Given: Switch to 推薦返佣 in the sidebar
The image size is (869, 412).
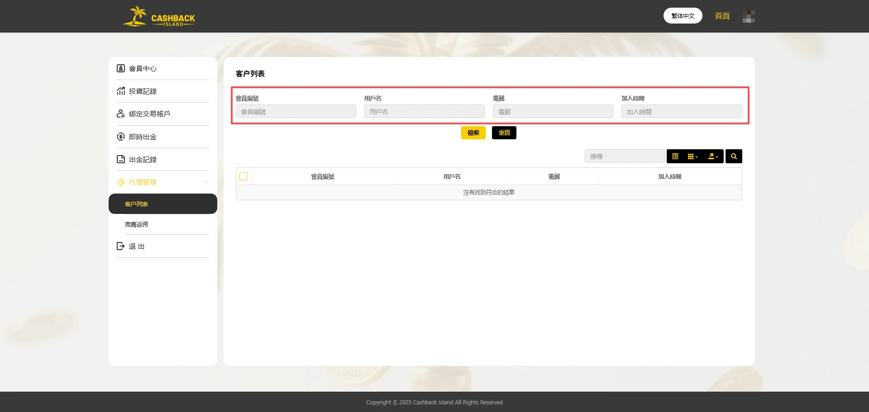Looking at the screenshot, I should tap(136, 224).
